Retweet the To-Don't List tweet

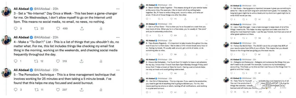coord(36,61)
